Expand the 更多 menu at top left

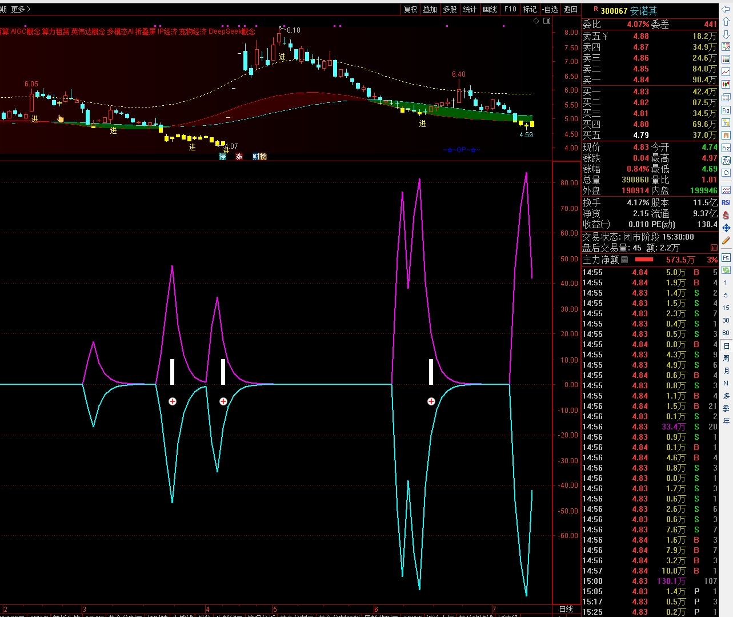[x=21, y=9]
